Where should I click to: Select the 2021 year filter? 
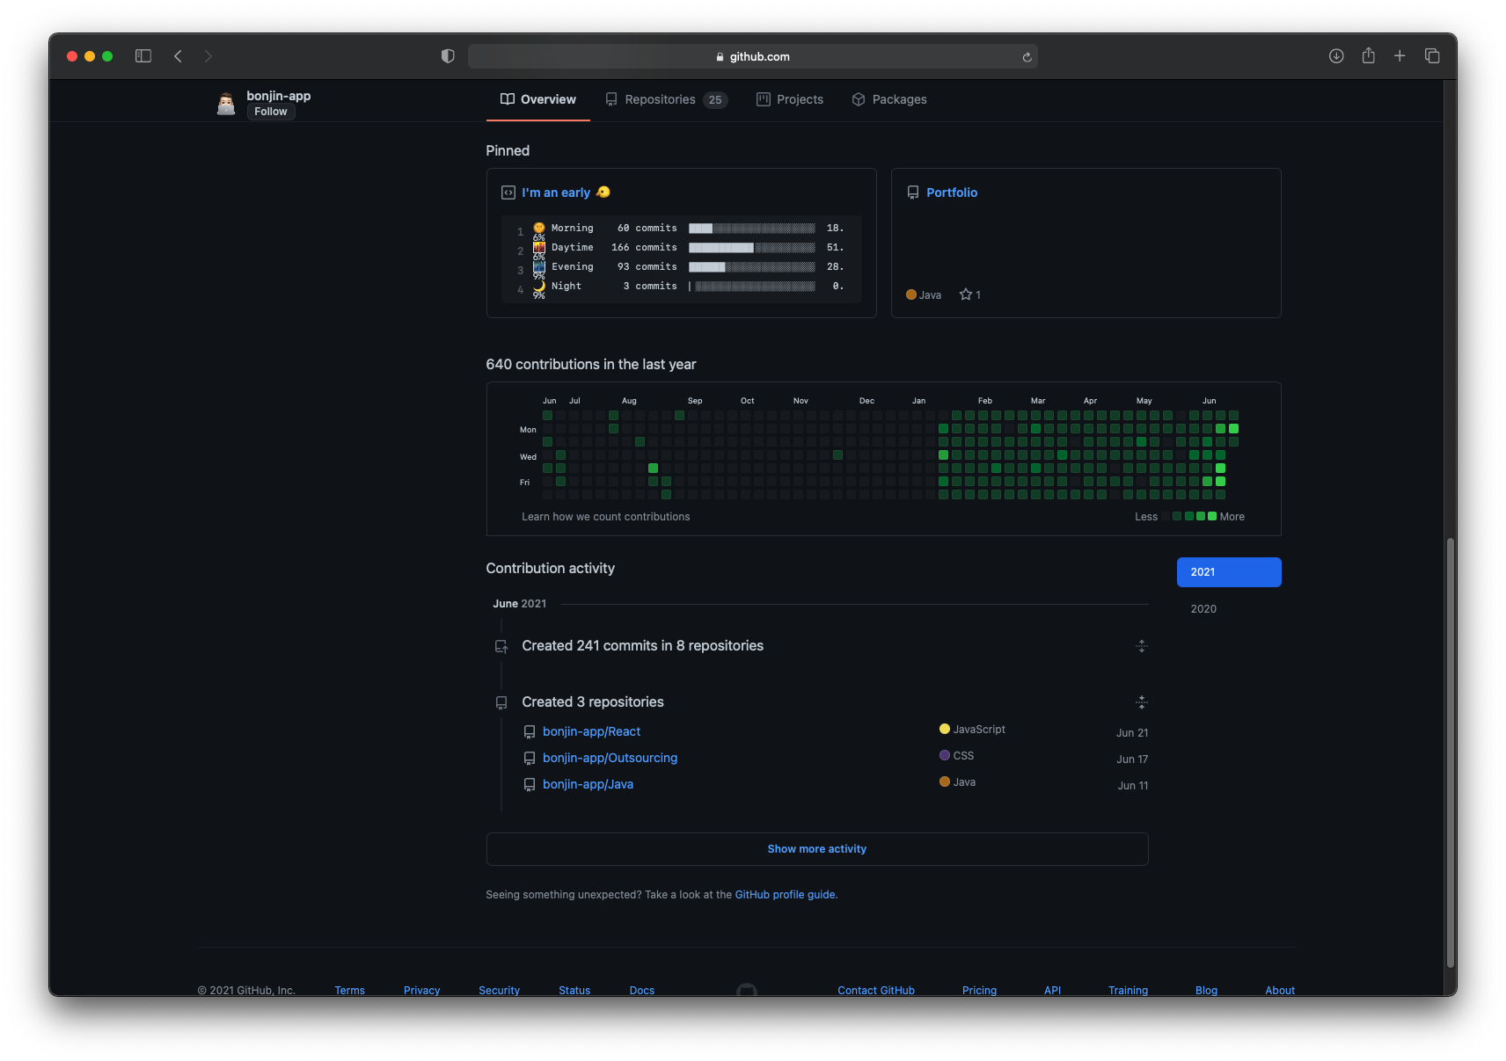[1229, 572]
